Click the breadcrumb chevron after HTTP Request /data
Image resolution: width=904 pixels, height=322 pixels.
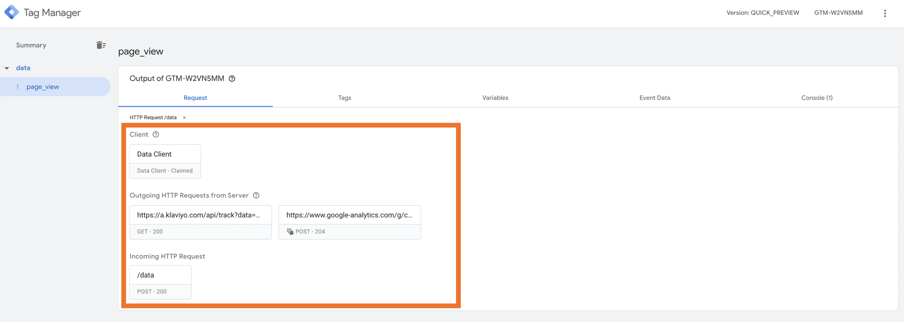pyautogui.click(x=184, y=118)
